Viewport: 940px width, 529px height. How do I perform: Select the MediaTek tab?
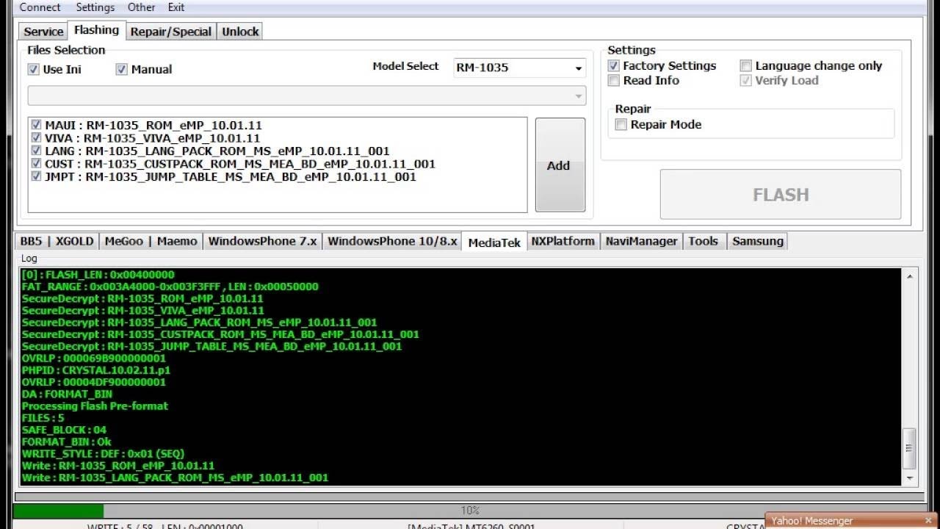(494, 242)
